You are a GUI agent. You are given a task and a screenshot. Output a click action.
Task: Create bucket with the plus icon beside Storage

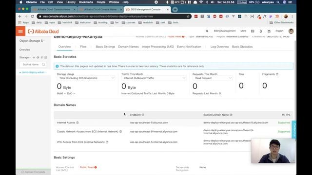(34, 57)
